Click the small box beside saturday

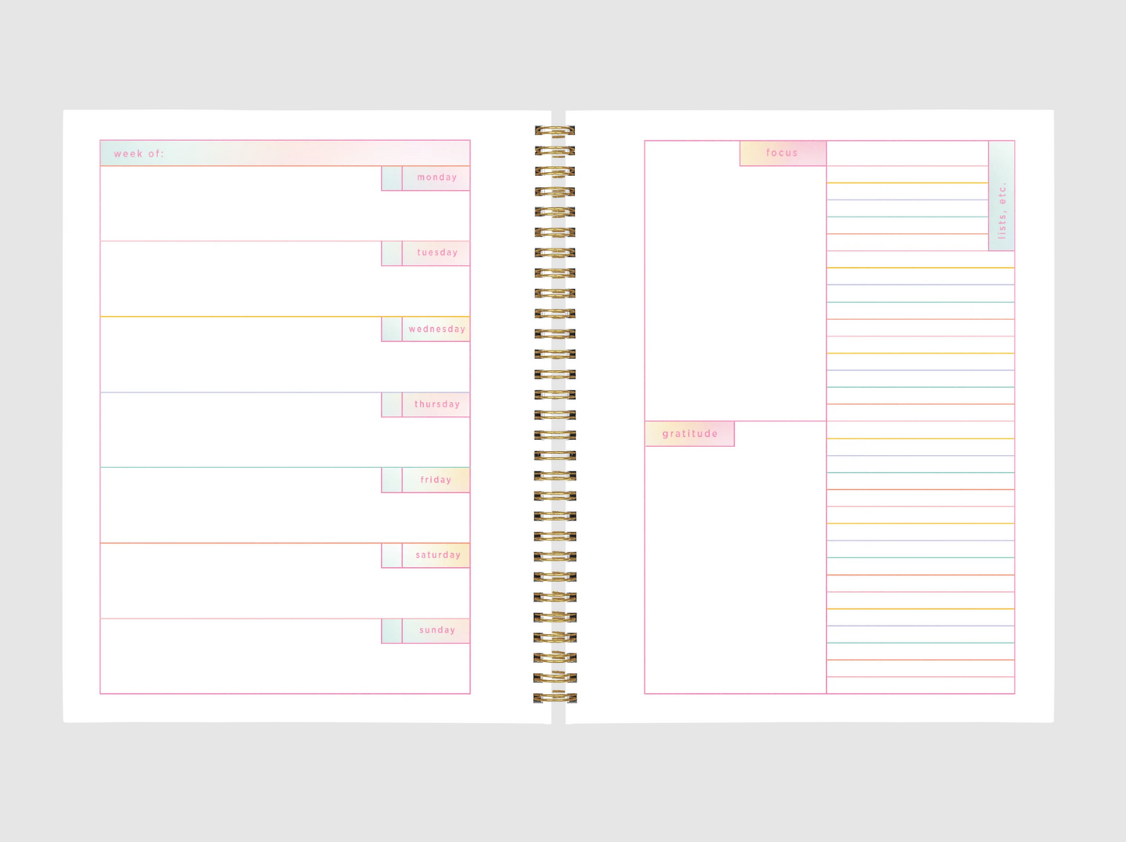pyautogui.click(x=392, y=555)
